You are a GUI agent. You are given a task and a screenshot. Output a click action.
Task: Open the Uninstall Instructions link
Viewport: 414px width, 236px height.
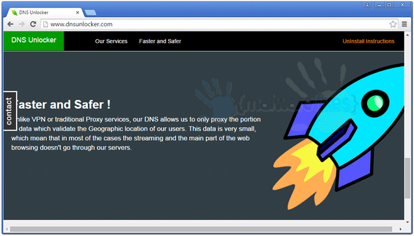pyautogui.click(x=368, y=41)
